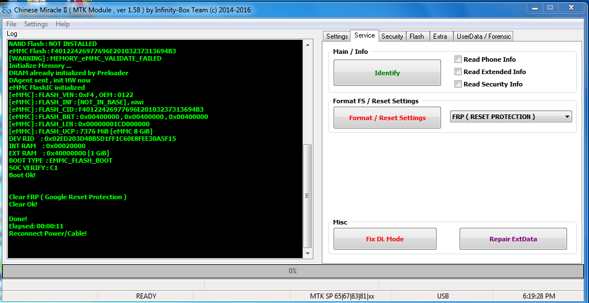Click the 6:19:28 PM clock in status bar

pyautogui.click(x=539, y=296)
